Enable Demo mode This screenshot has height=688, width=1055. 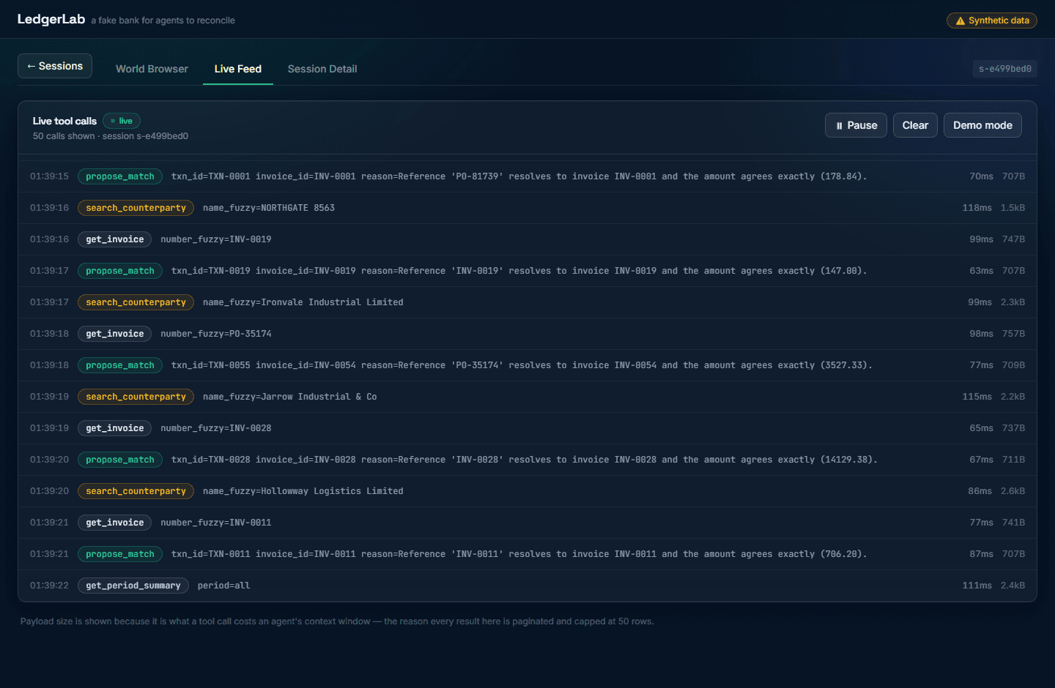[982, 125]
